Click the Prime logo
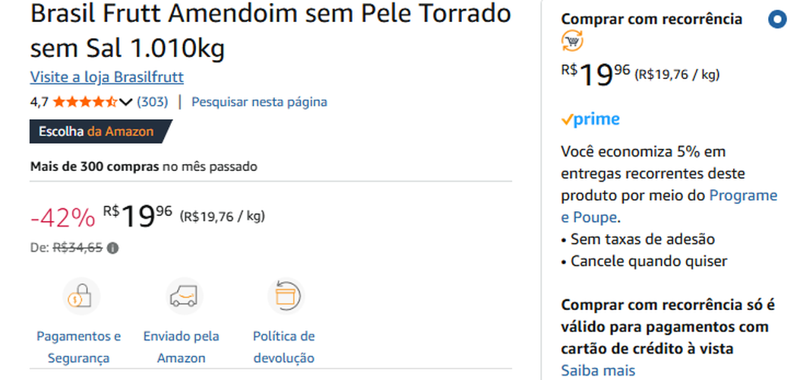Screen dimensions: 800x380 click(590, 119)
